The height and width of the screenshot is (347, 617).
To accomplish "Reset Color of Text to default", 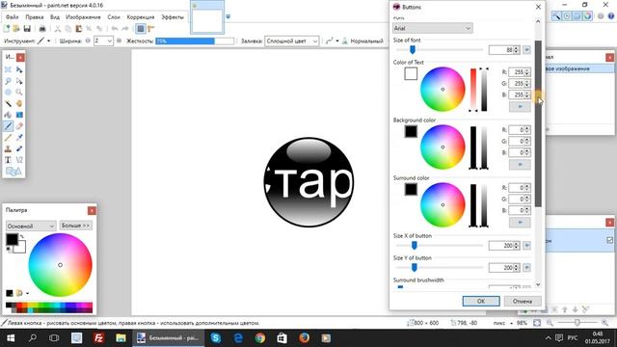I will click(520, 107).
